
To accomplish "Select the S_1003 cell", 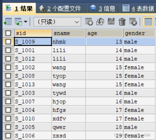I will click(33, 93).
